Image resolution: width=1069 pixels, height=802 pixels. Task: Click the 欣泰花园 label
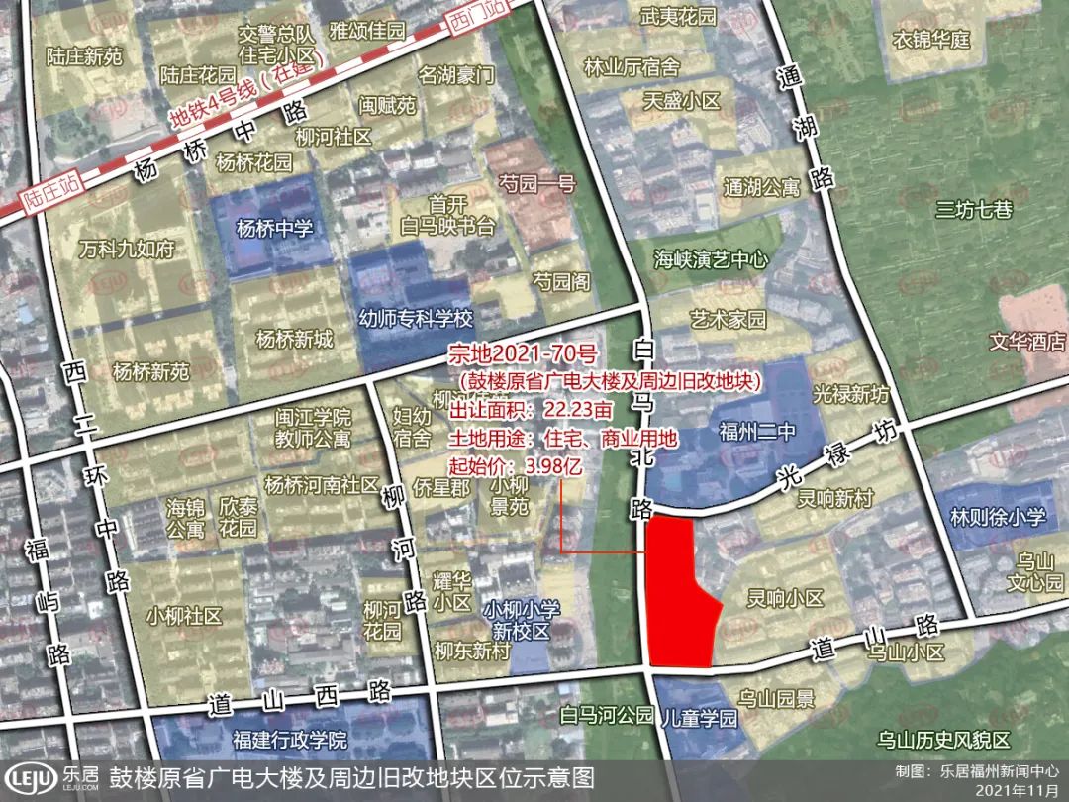point(238,516)
